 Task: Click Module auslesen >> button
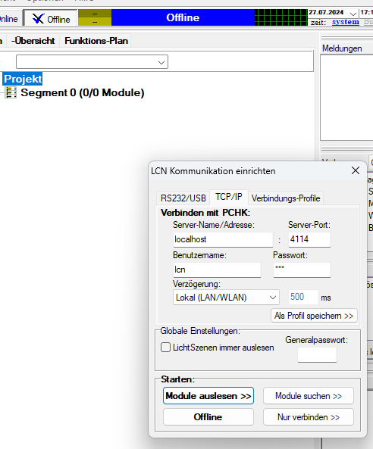pos(208,396)
